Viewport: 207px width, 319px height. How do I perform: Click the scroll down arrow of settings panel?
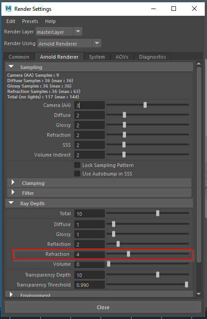(x=199, y=294)
